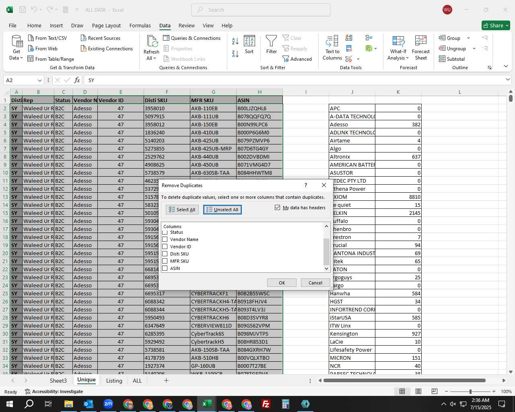Open the Name Box dropdown
Image resolution: width=515 pixels, height=412 pixels.
pyautogui.click(x=39, y=80)
